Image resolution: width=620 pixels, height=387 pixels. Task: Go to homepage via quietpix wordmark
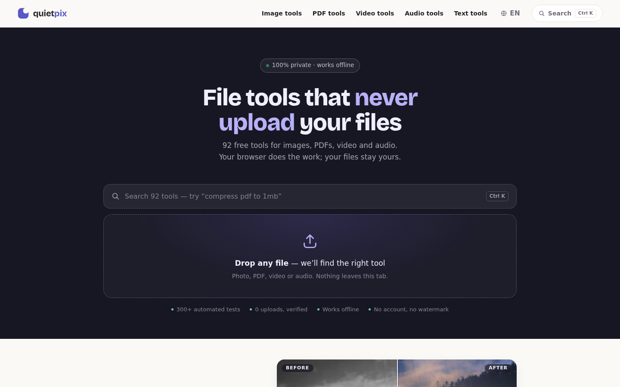pyautogui.click(x=50, y=13)
